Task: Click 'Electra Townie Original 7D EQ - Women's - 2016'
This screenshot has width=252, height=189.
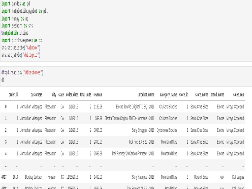Action: (x=129, y=118)
